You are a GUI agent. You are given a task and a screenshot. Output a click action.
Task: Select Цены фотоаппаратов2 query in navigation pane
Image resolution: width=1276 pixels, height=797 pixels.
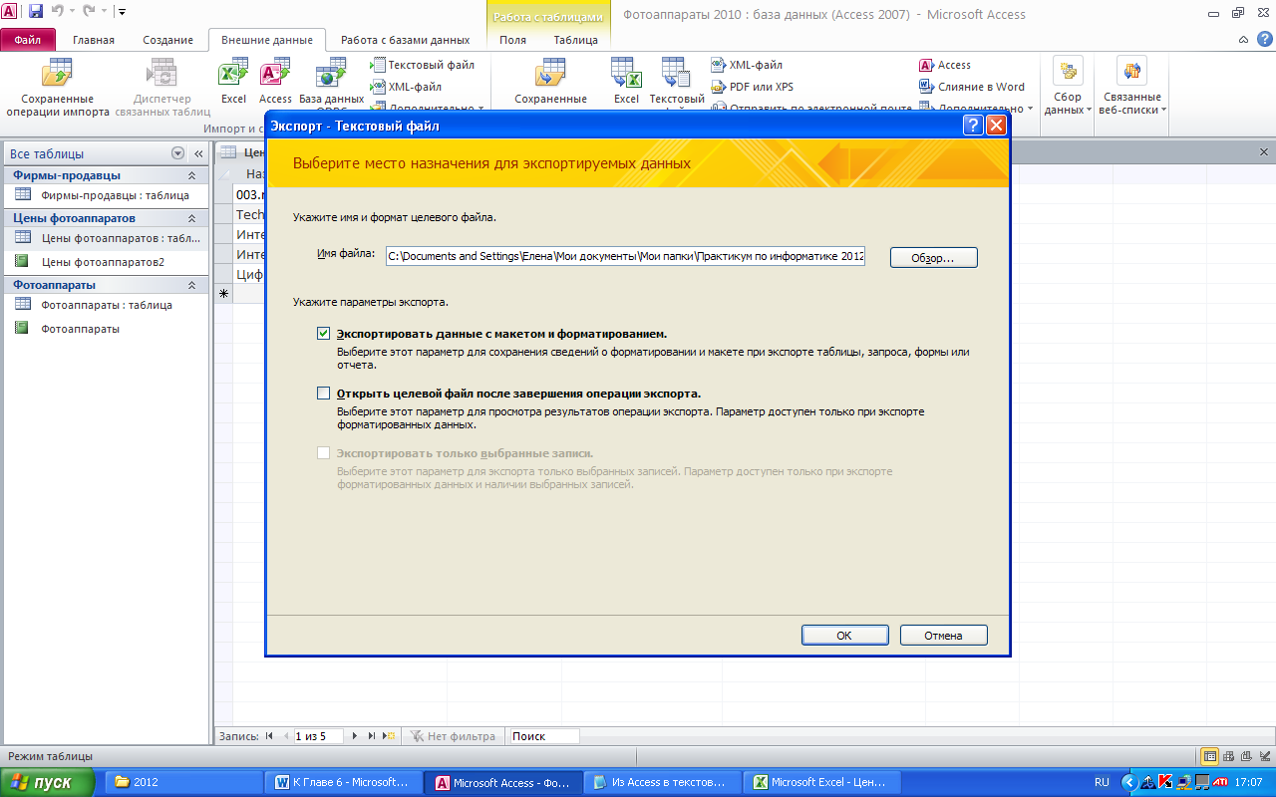click(x=104, y=262)
